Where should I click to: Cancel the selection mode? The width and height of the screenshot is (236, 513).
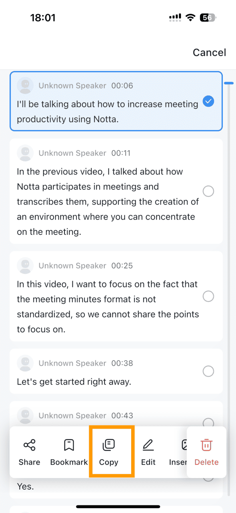pyautogui.click(x=209, y=53)
